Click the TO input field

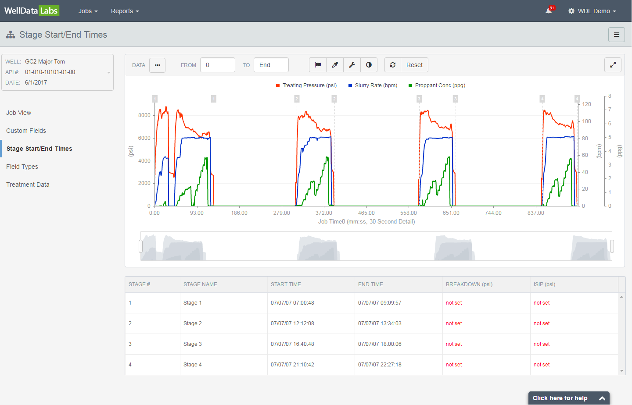click(x=271, y=65)
